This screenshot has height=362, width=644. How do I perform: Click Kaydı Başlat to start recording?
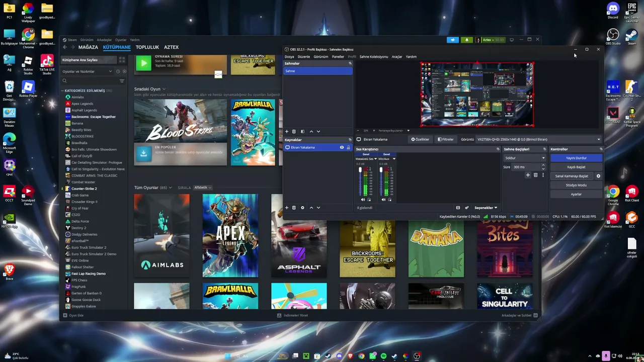(576, 167)
